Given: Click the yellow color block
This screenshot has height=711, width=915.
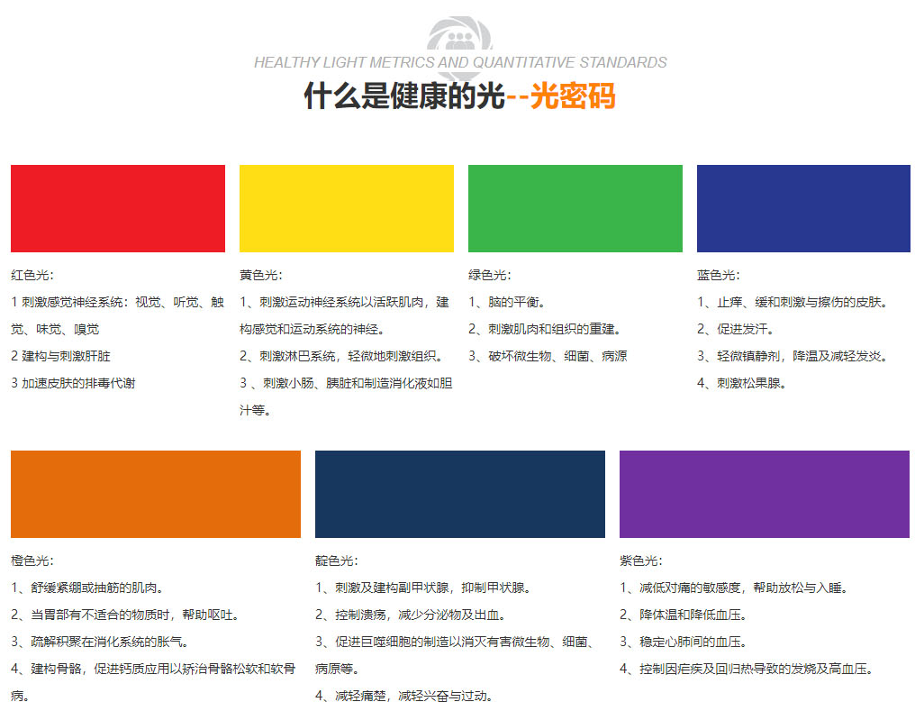Looking at the screenshot, I should click(x=346, y=207).
